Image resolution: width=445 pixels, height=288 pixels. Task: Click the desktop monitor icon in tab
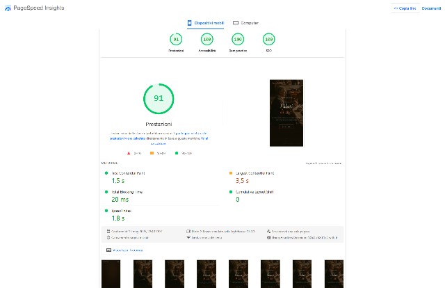point(235,23)
